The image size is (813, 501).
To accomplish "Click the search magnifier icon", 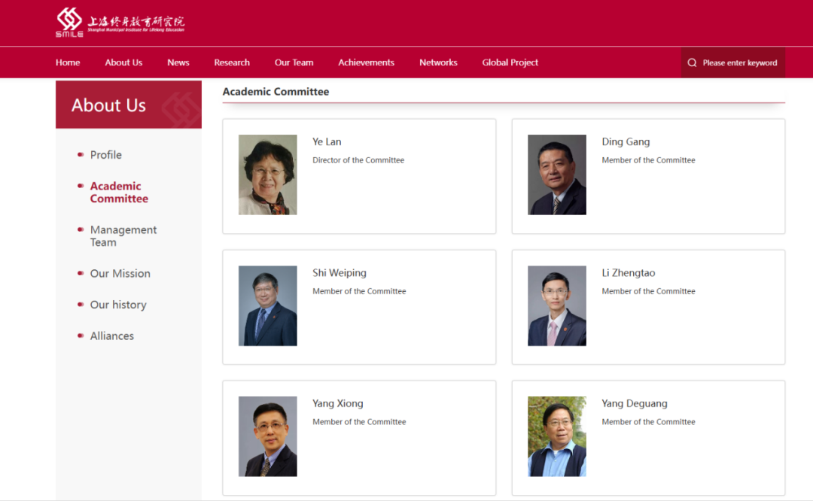I will [x=692, y=63].
